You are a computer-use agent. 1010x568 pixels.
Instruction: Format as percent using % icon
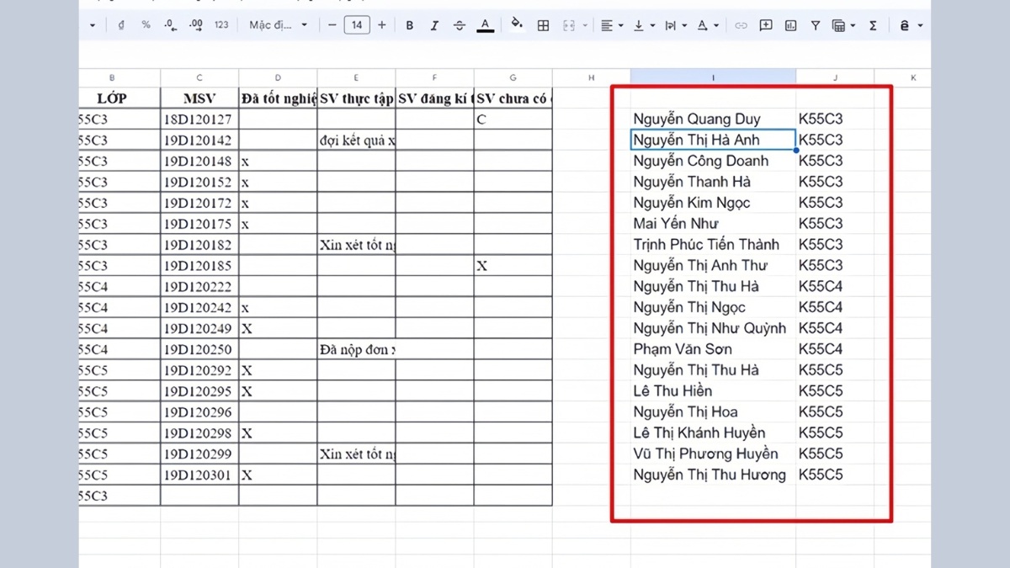pos(146,25)
